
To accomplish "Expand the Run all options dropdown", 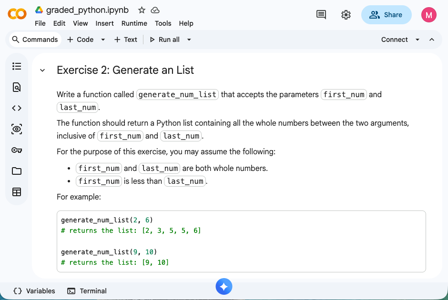I will point(189,40).
